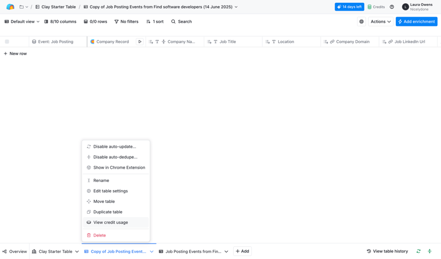Open the 0/0 rows control
The height and width of the screenshot is (259, 441).
click(95, 21)
